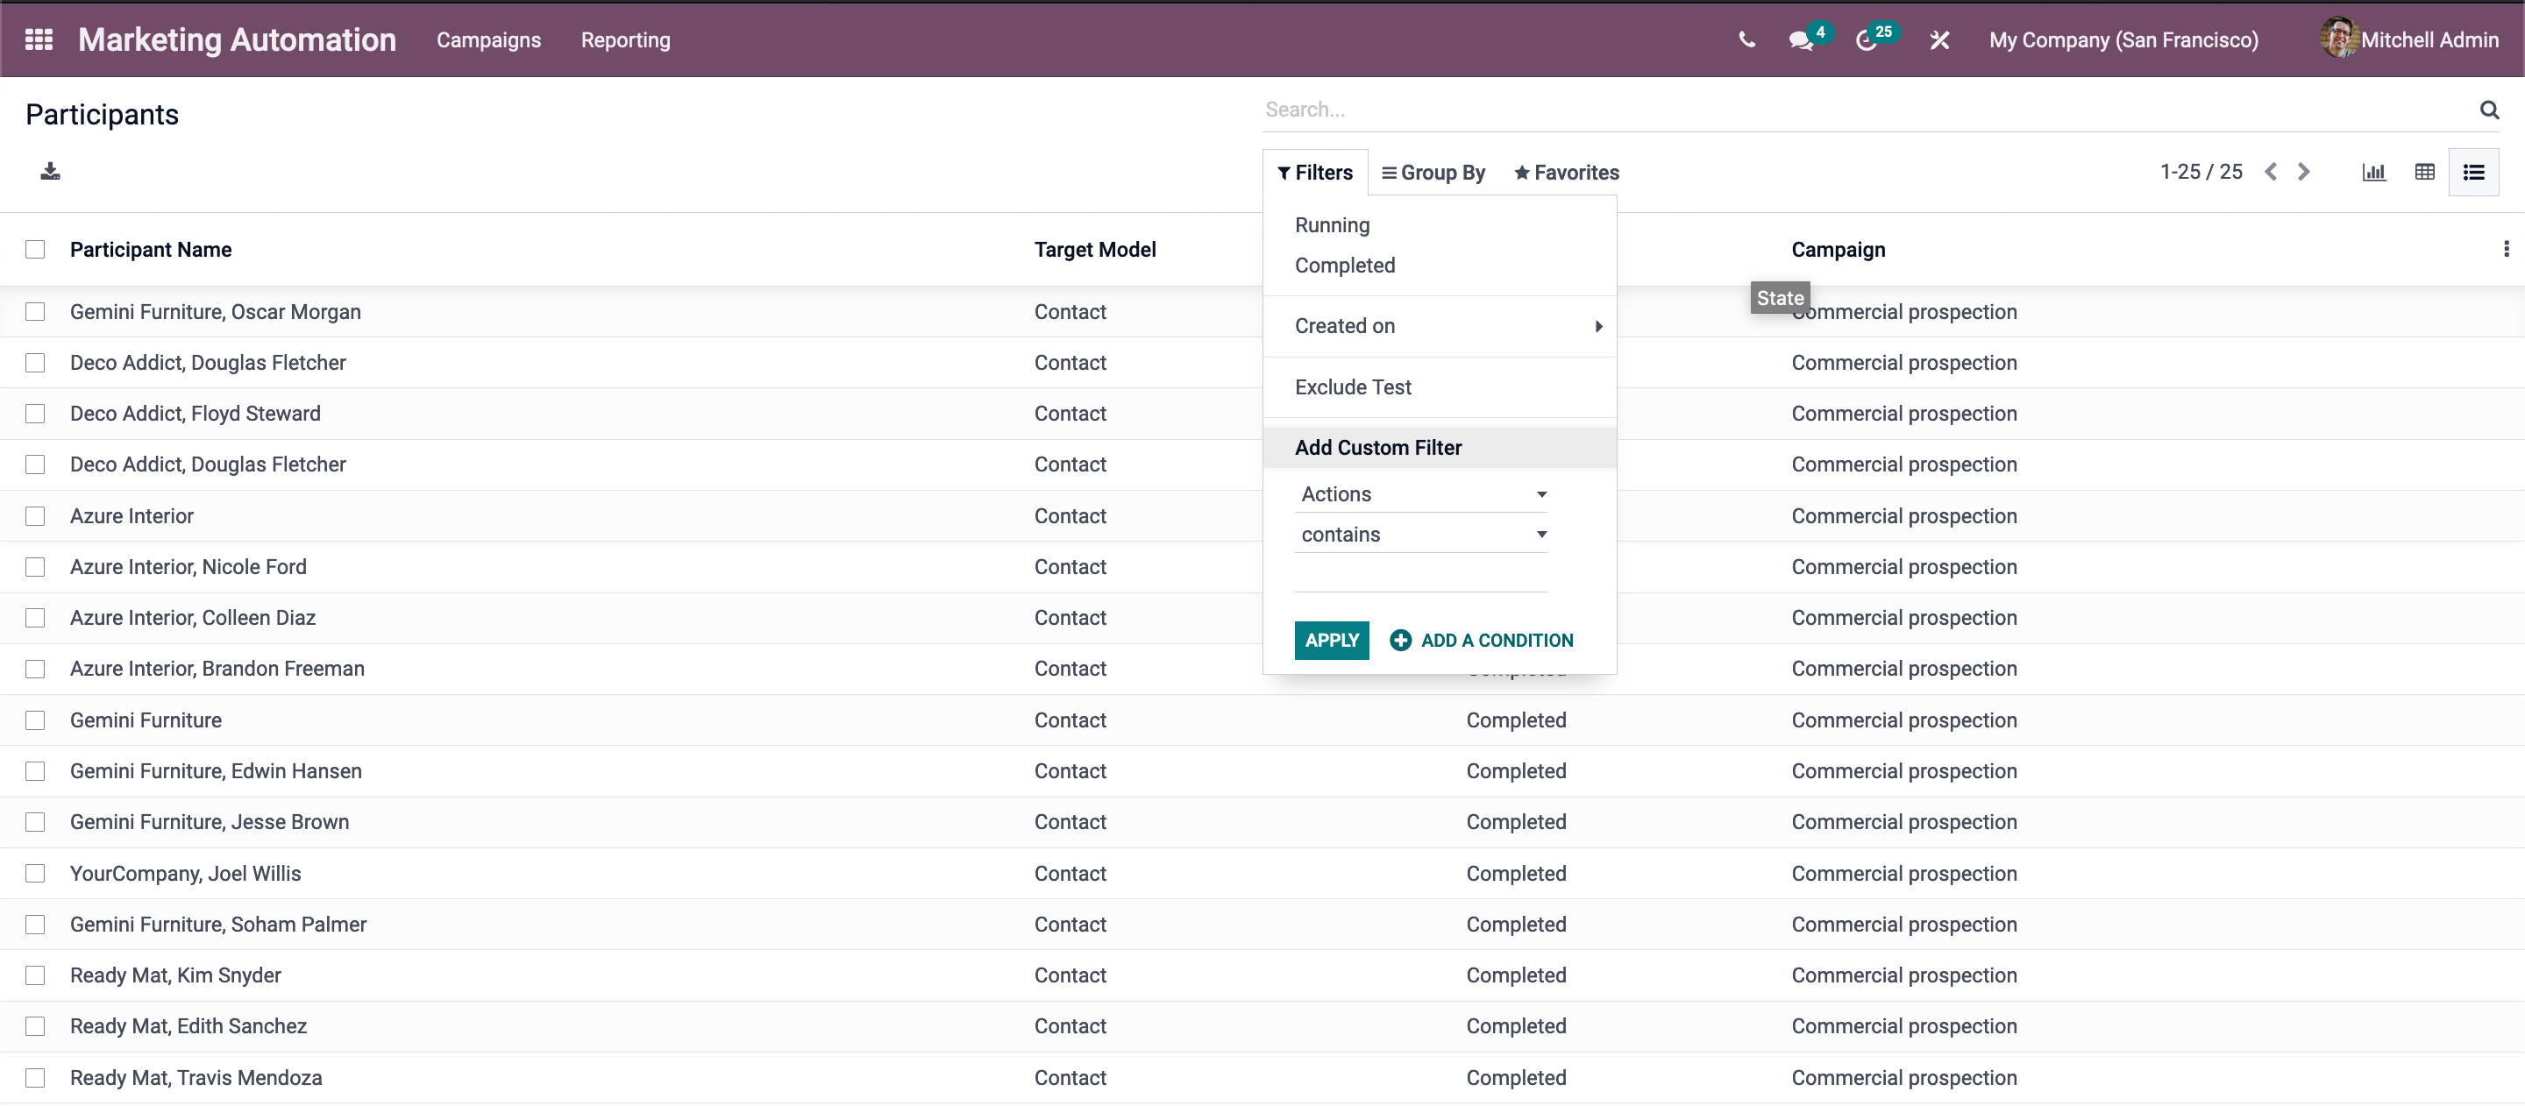
Task: Switch to list view
Action: tap(2473, 173)
